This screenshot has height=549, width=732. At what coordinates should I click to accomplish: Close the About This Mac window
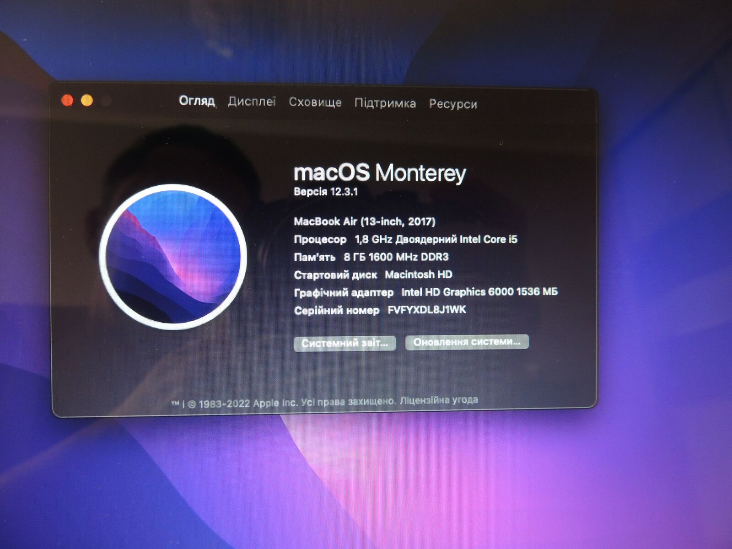click(x=67, y=100)
